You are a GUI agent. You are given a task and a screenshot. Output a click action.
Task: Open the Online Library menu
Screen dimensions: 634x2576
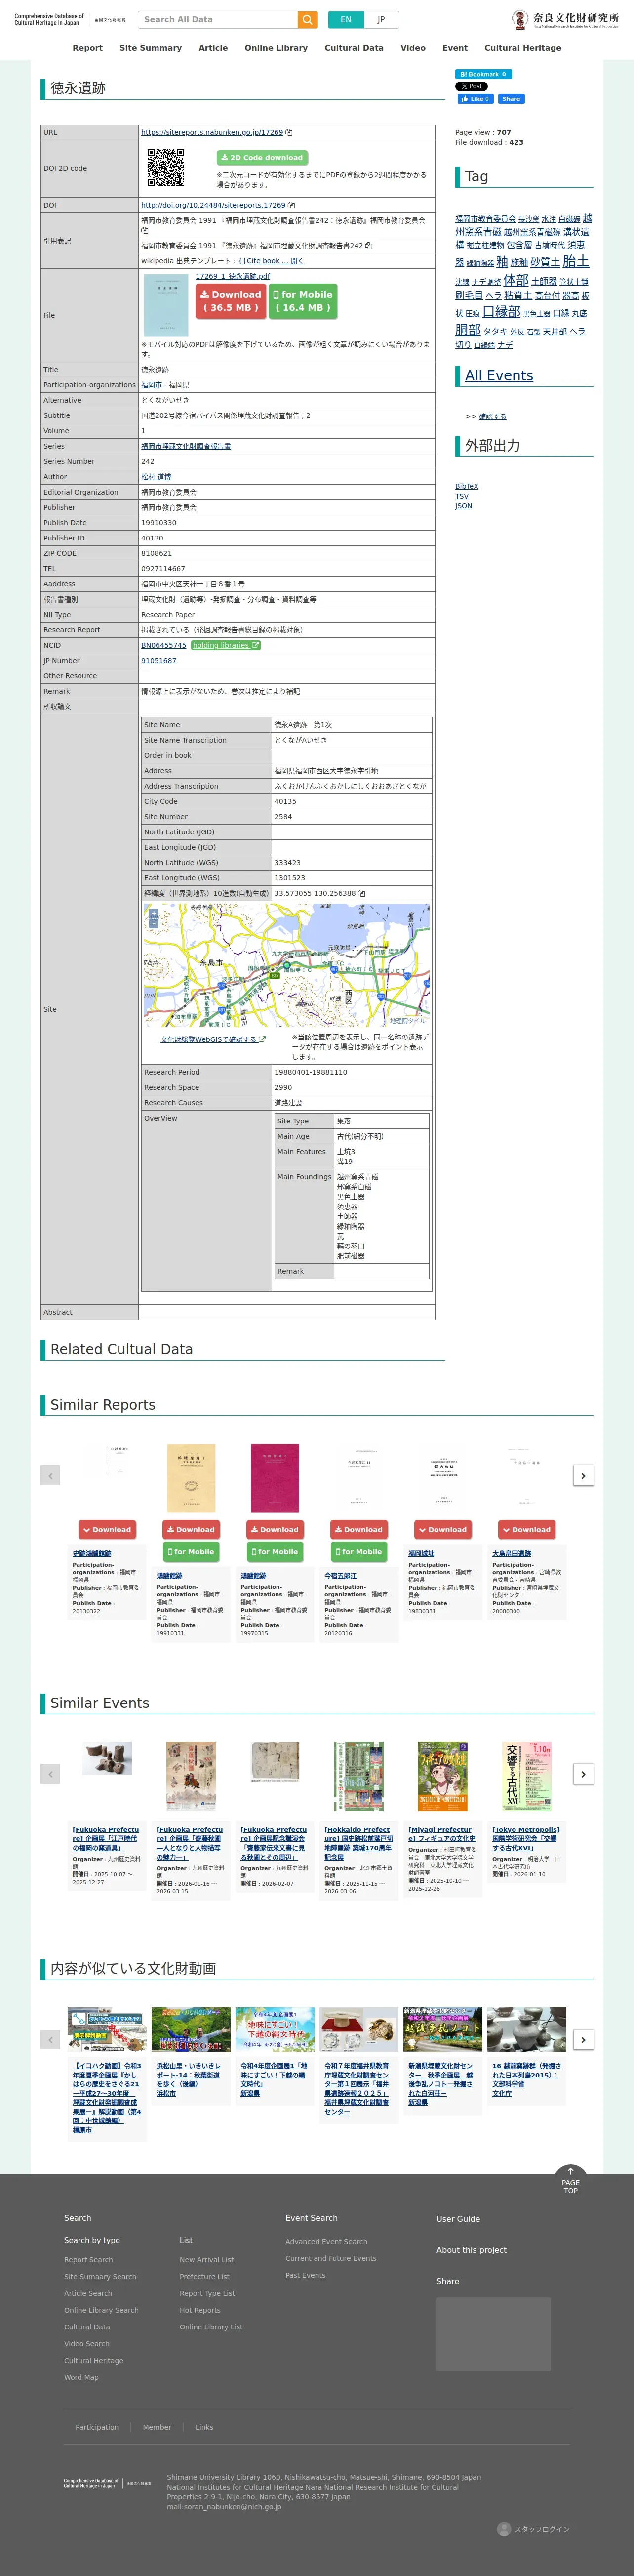pyautogui.click(x=276, y=48)
